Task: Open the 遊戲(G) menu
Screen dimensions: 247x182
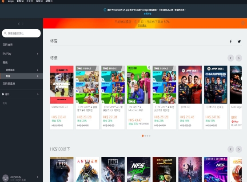Action: click(20, 1)
